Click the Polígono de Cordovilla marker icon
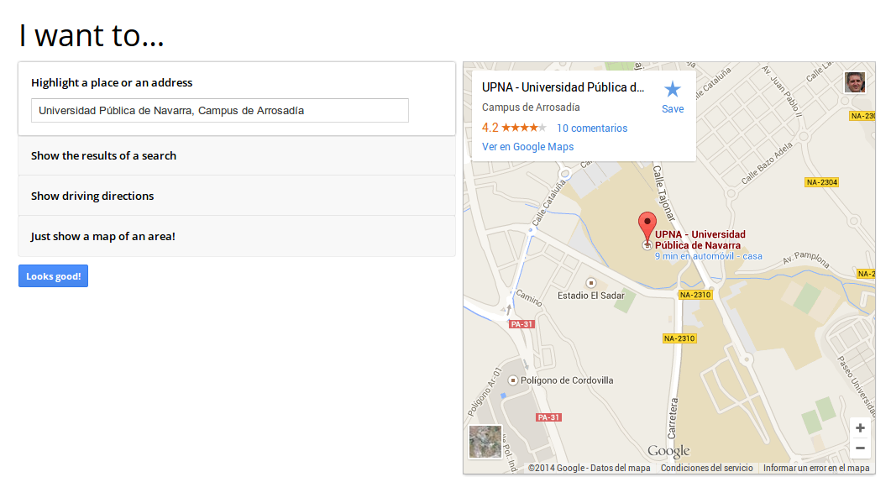Screen dimensions: 891x477 point(512,380)
